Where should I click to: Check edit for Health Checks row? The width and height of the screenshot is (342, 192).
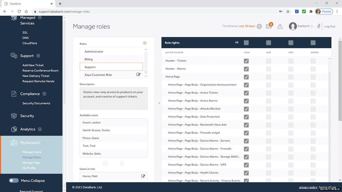291,173
